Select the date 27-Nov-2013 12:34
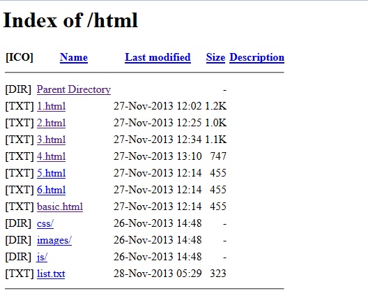The height and width of the screenshot is (291, 368). [x=158, y=140]
